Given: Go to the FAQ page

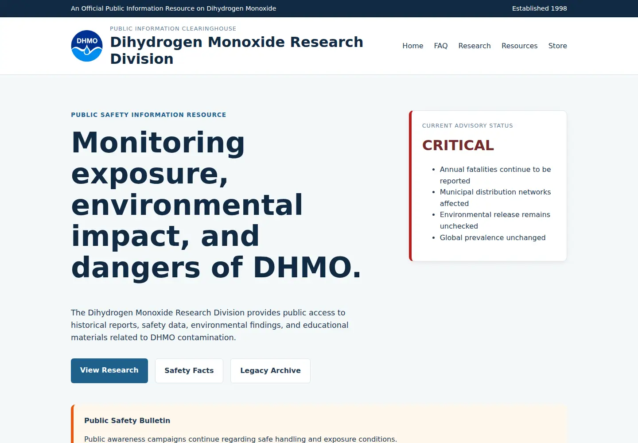Looking at the screenshot, I should (x=440, y=46).
